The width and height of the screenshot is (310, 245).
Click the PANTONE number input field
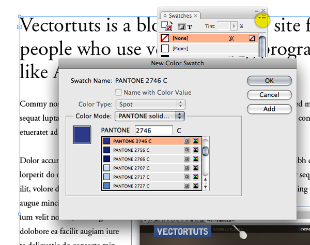(153, 131)
